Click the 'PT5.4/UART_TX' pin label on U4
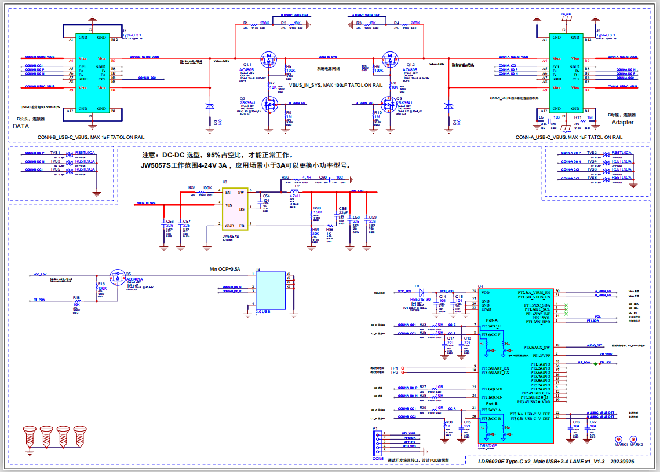The height and width of the screenshot is (472, 660). click(495, 373)
